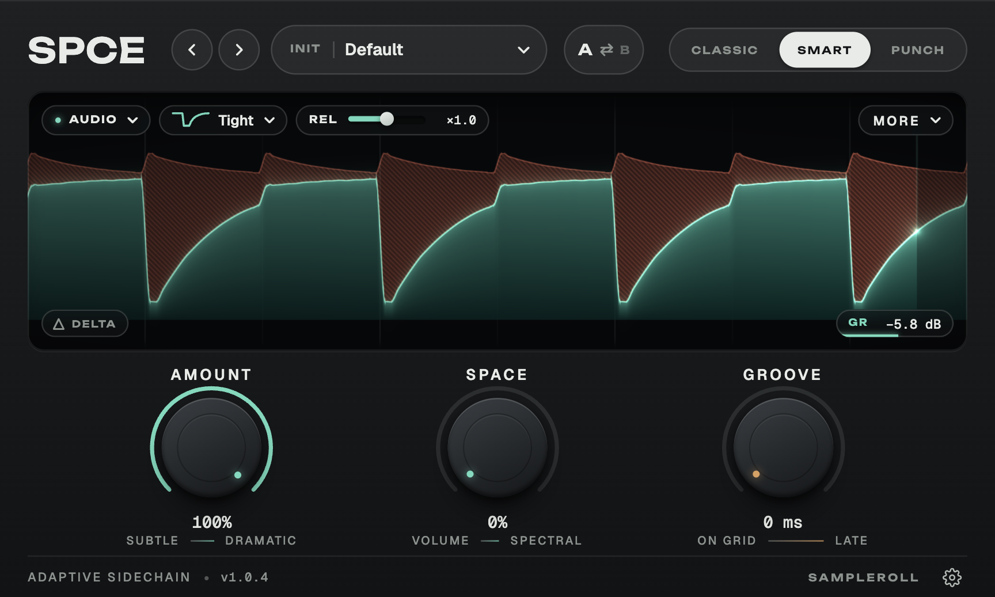Click the v1.0.4 version text

[x=245, y=577]
